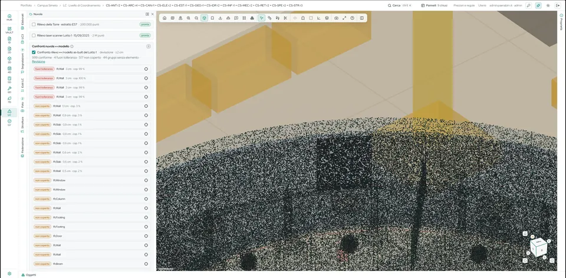This screenshot has height=278, width=566.
Task: Toggle the sun theme icon in top bar
Action: point(548,6)
